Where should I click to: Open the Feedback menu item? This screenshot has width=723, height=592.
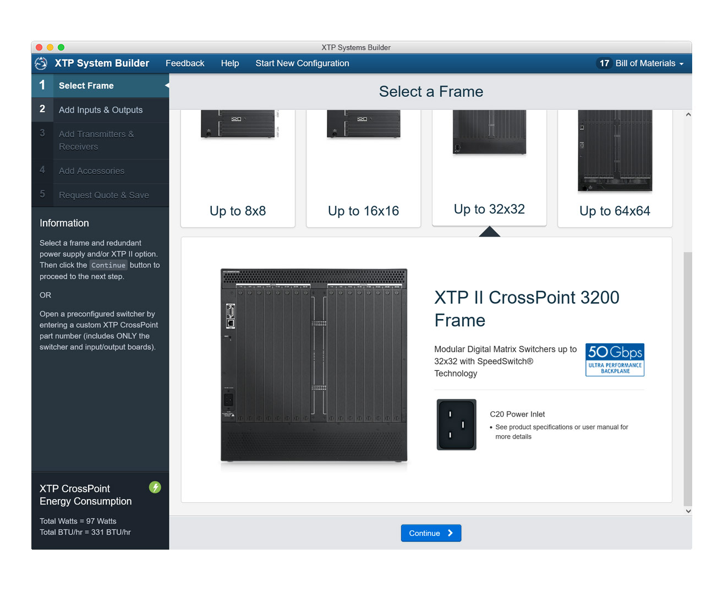tap(185, 63)
